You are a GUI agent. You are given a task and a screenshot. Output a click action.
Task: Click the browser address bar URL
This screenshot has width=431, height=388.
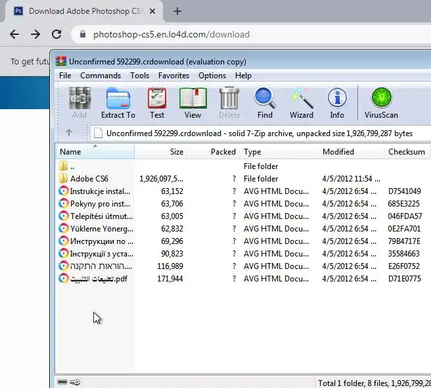(x=171, y=34)
